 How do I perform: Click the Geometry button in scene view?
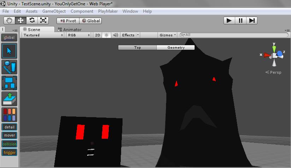pyautogui.click(x=176, y=47)
